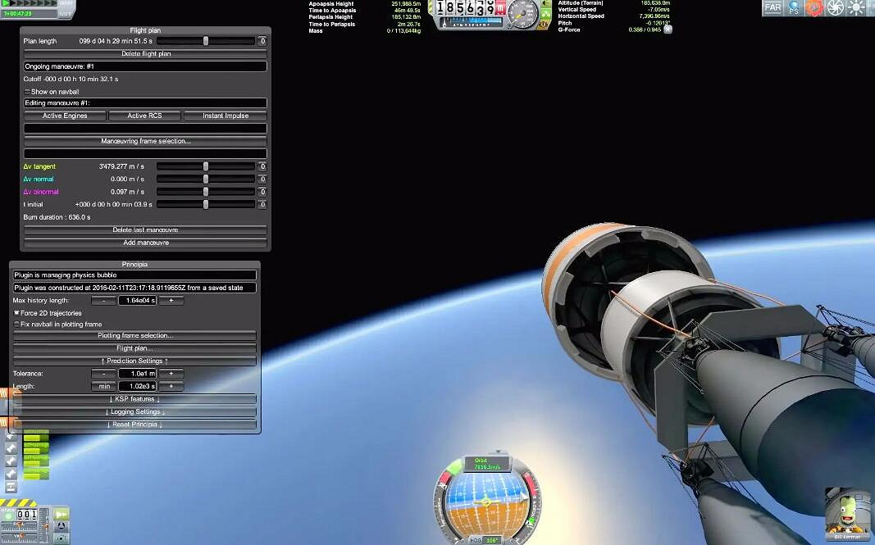Expand the KSP features section

(x=135, y=399)
